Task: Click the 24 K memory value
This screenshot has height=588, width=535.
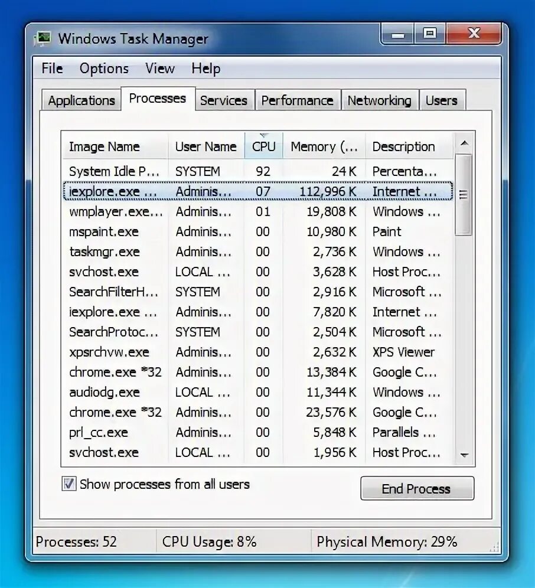Action: click(x=344, y=171)
